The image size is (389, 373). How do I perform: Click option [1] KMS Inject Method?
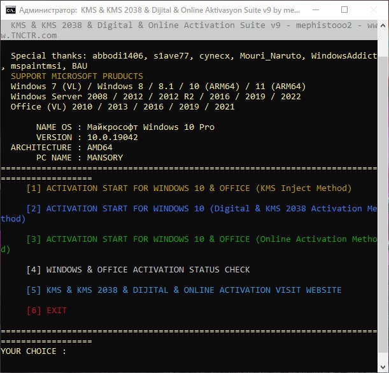189,188
